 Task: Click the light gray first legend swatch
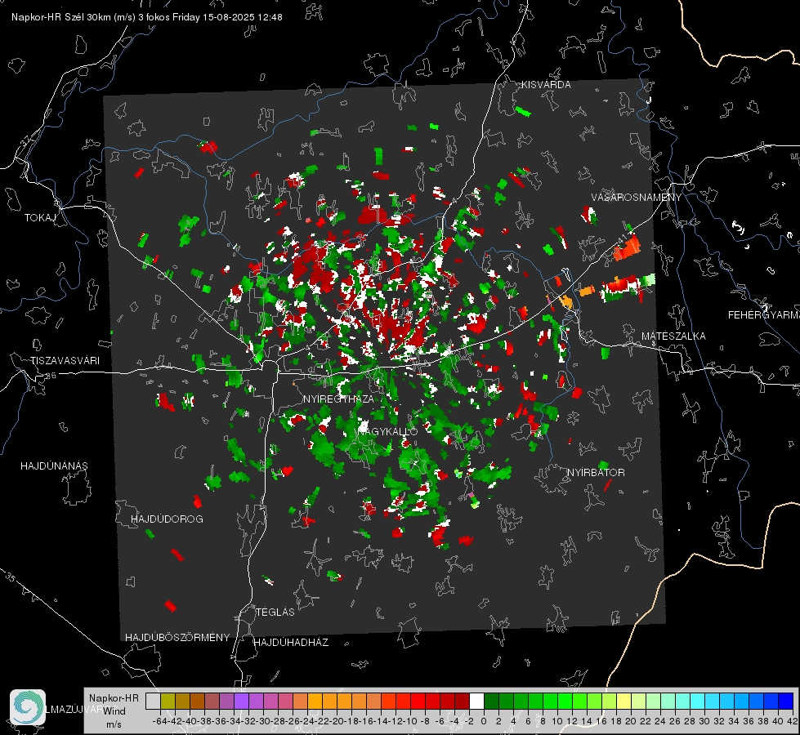[x=153, y=701]
